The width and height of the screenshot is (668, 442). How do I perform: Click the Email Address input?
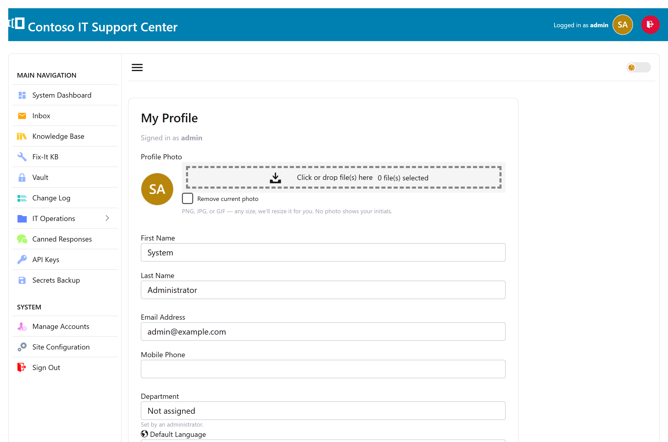323,332
